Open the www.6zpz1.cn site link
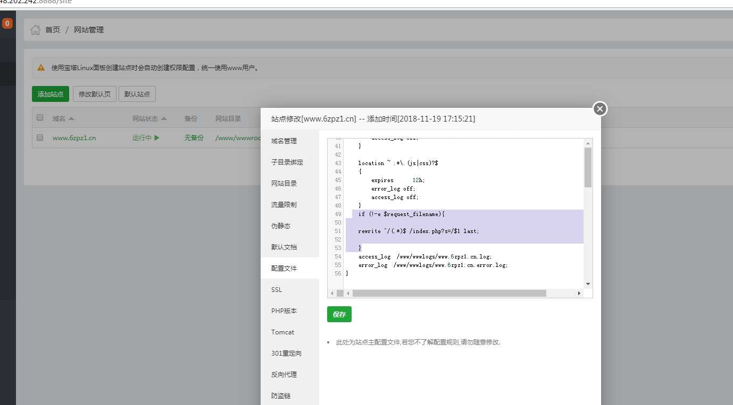The width and height of the screenshot is (733, 405). click(74, 138)
